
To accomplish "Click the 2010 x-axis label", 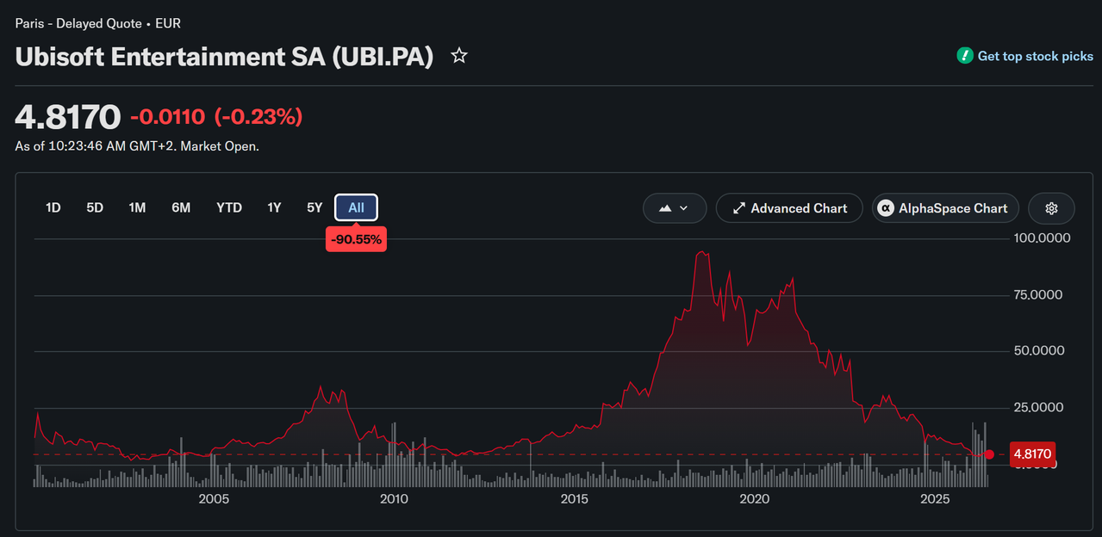I will point(394,499).
